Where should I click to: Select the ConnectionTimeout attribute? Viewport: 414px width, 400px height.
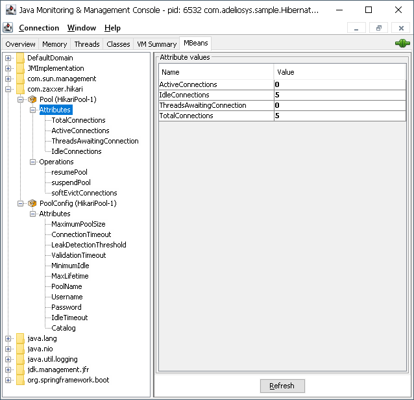(81, 234)
